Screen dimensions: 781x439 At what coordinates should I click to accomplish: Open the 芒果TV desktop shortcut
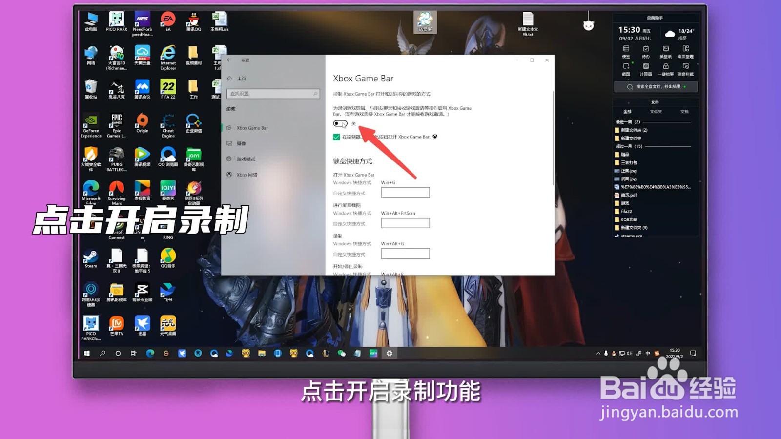[117, 325]
